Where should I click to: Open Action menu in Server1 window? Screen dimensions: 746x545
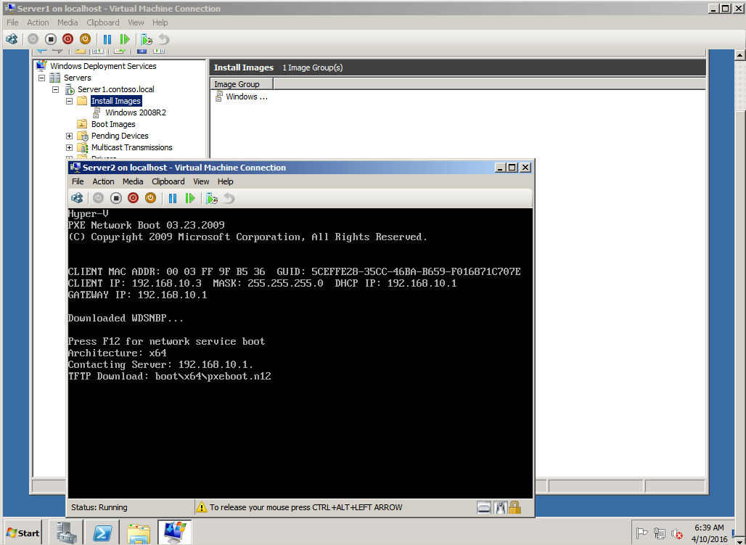38,22
